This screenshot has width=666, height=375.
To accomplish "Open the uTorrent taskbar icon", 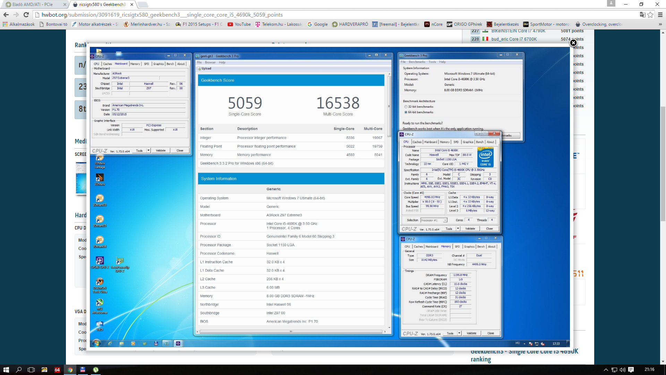I will (x=96, y=370).
